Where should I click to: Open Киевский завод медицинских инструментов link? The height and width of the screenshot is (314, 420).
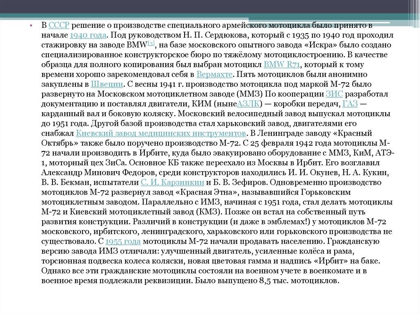pyautogui.click(x=161, y=133)
